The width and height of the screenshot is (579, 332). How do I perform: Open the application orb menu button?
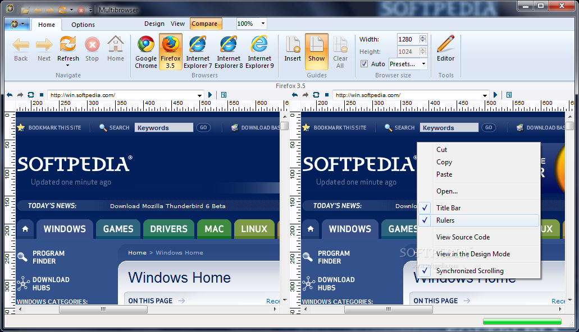(x=17, y=24)
